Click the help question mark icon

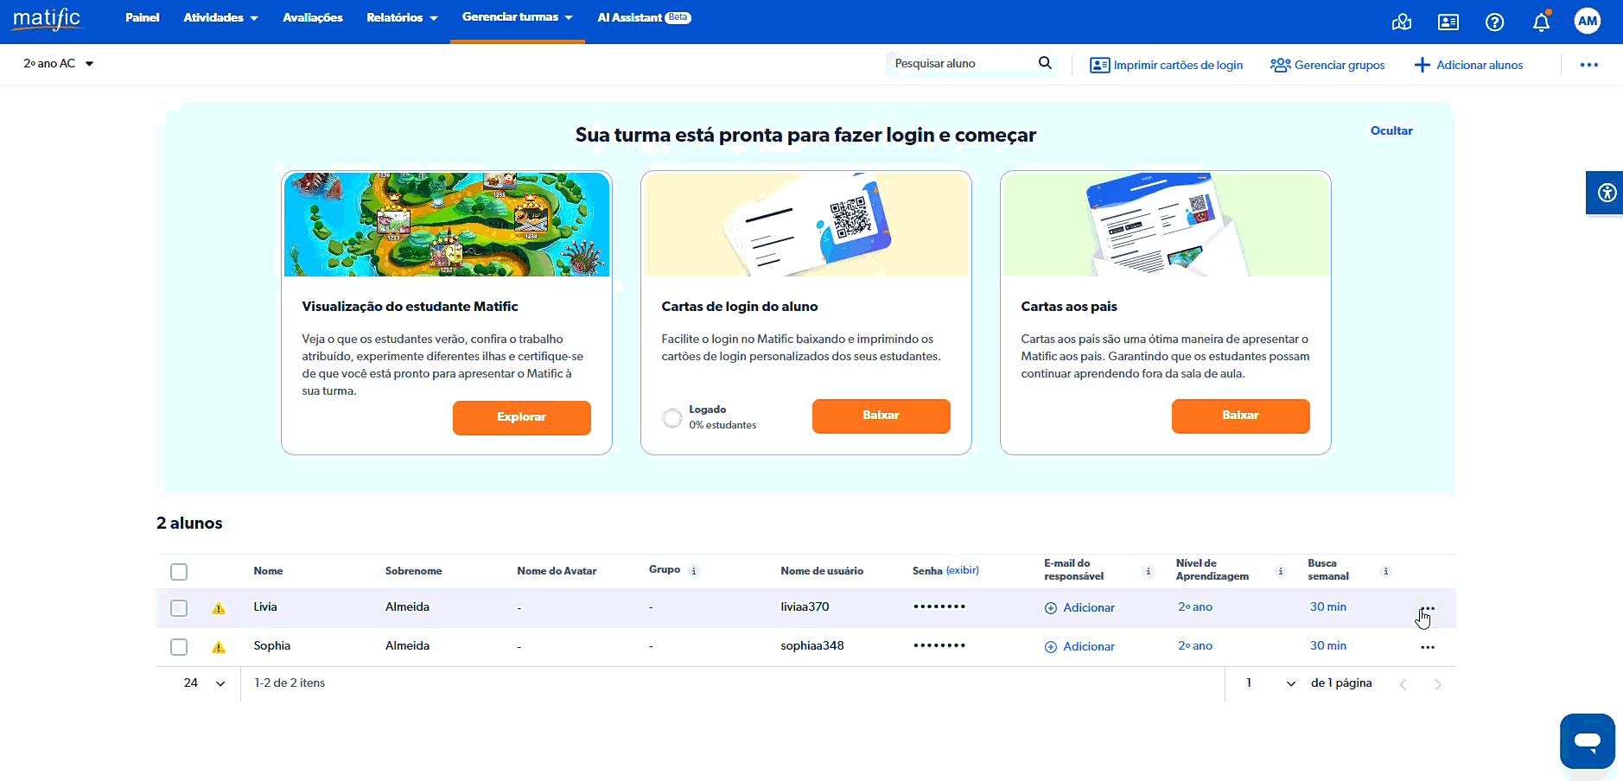point(1494,22)
